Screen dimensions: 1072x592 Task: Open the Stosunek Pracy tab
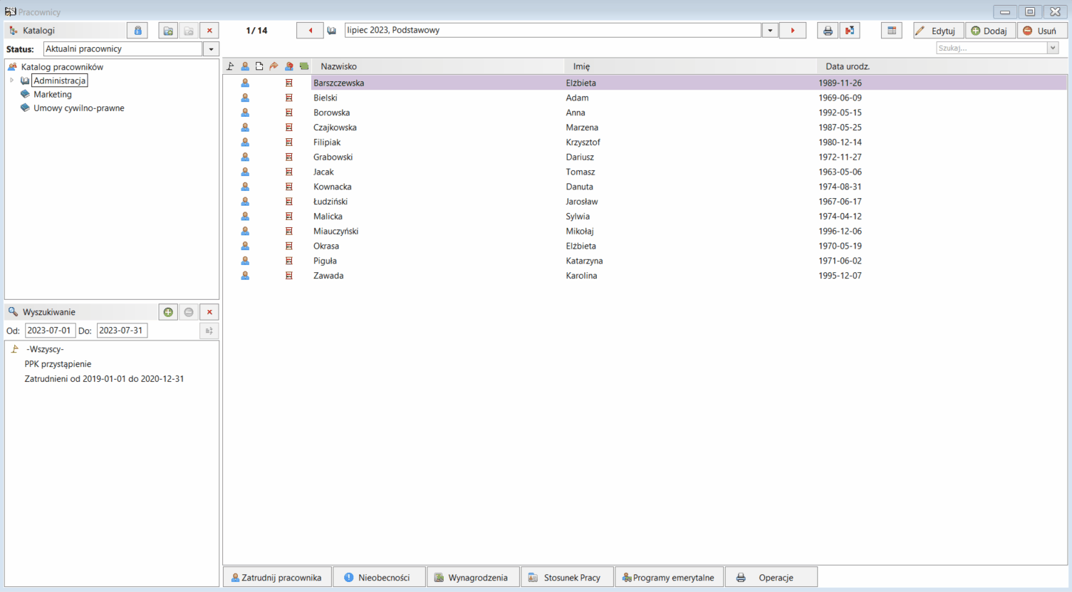click(x=567, y=577)
